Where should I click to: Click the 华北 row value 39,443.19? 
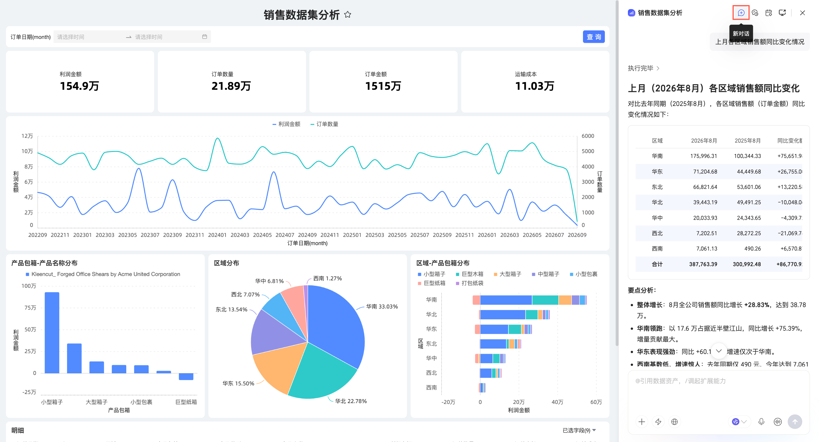[705, 202]
